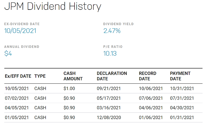The height and width of the screenshot is (124, 204).
Task: Select record date 07/06/2021
Action: pos(151,98)
